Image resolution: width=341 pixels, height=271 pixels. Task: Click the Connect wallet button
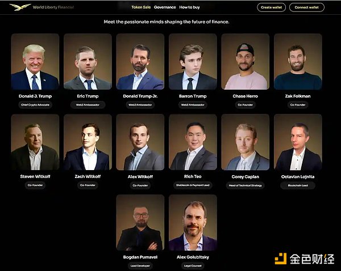pyautogui.click(x=307, y=7)
